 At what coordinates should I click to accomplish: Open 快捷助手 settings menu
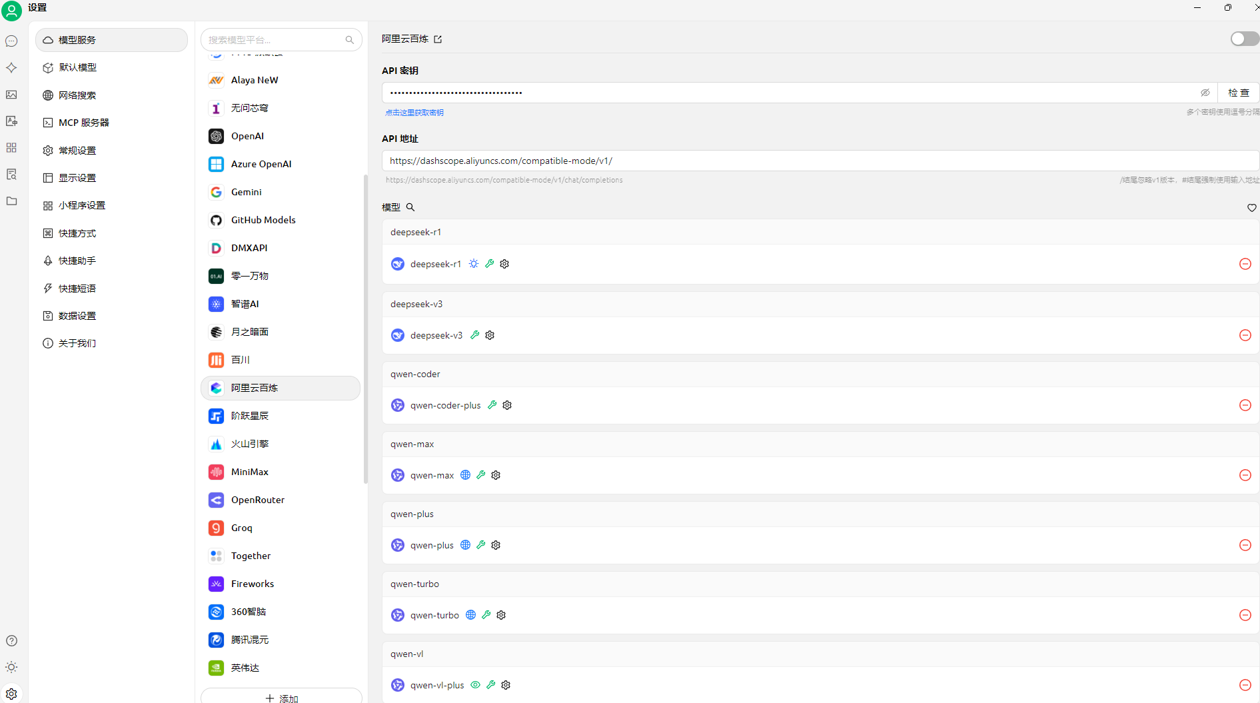coord(111,261)
